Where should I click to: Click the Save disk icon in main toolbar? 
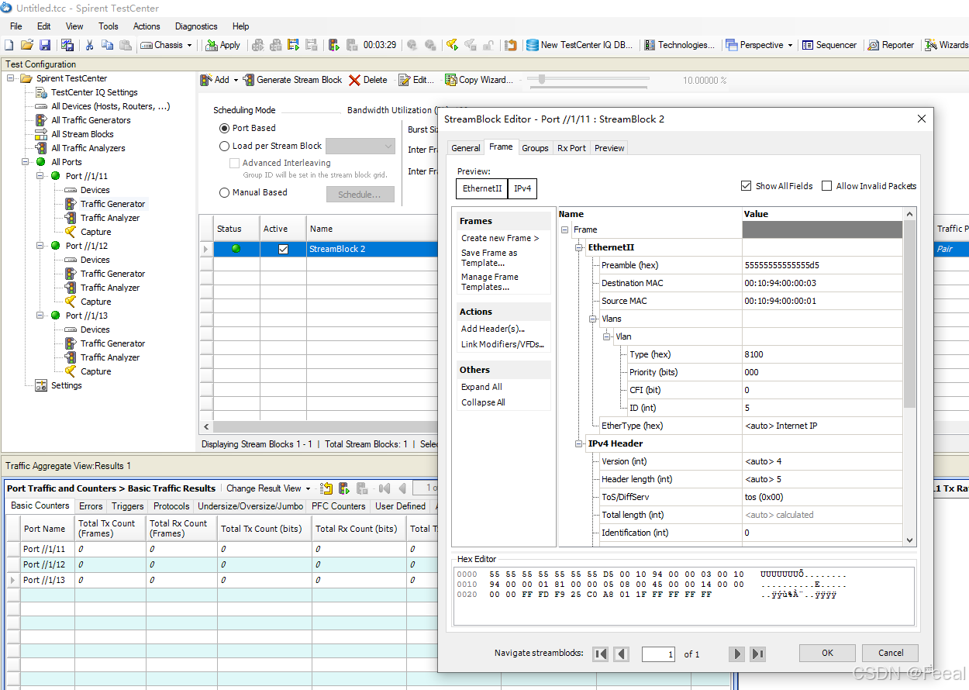[x=45, y=45]
